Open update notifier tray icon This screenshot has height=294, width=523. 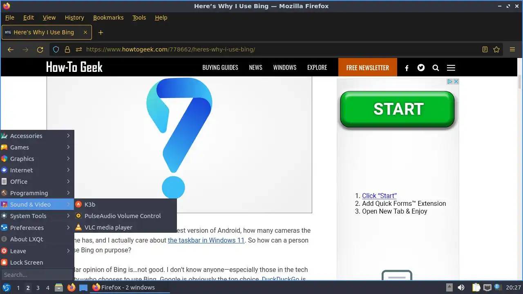(498, 287)
